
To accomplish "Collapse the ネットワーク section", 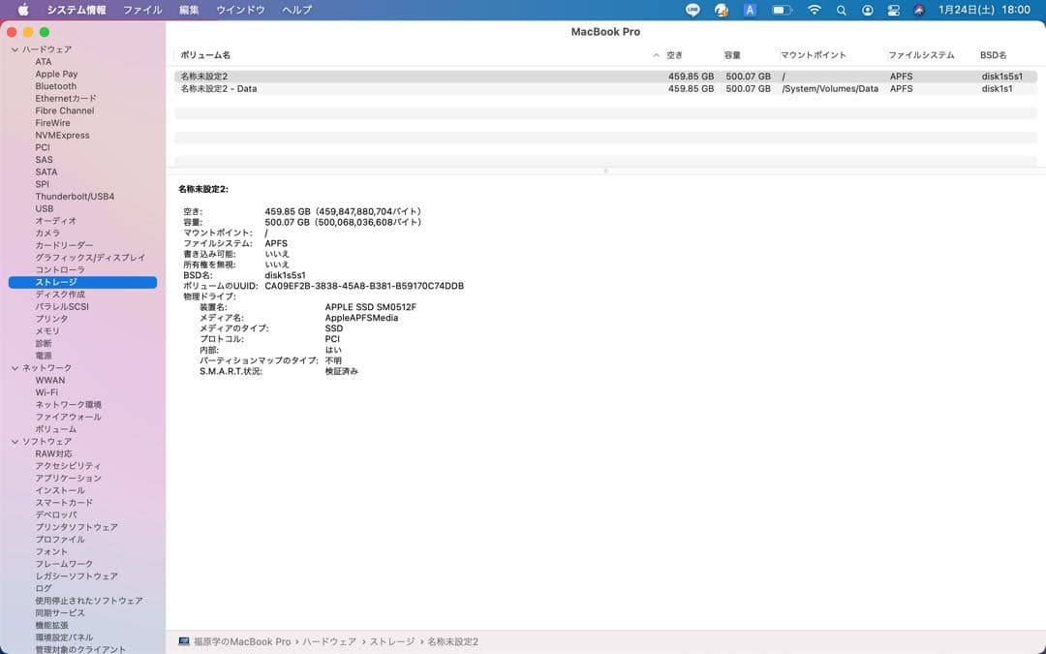I will tap(15, 367).
